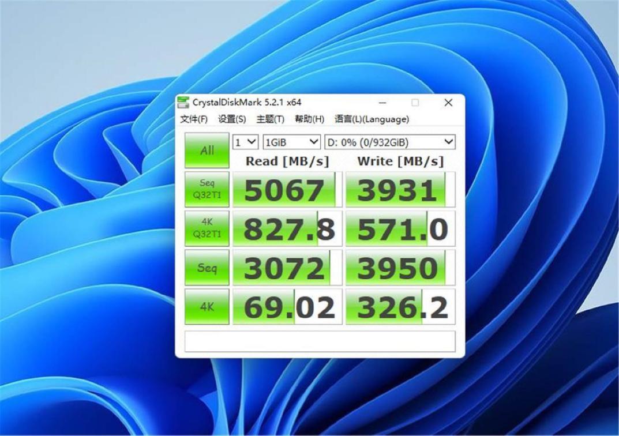Screen dimensions: 619x436
Task: Start the Seq Q32T1 test
Action: 207,189
